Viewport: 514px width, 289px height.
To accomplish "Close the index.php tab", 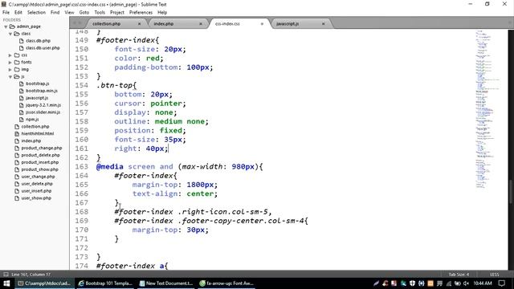I will (x=201, y=23).
